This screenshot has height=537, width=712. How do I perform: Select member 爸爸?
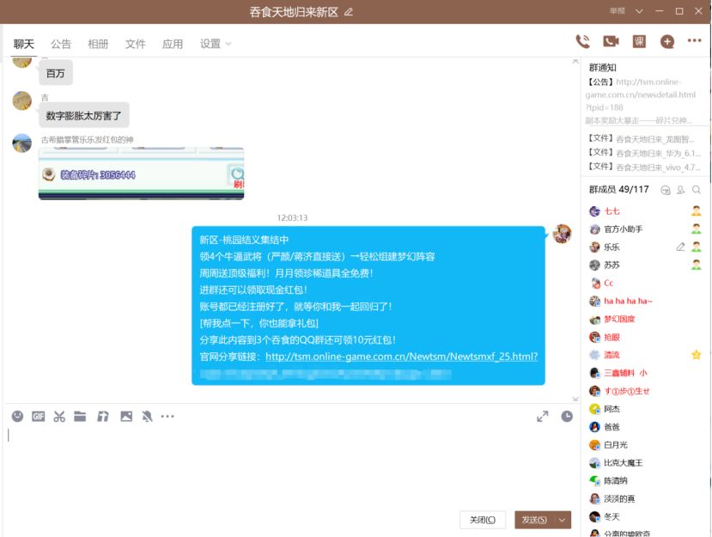(645, 427)
